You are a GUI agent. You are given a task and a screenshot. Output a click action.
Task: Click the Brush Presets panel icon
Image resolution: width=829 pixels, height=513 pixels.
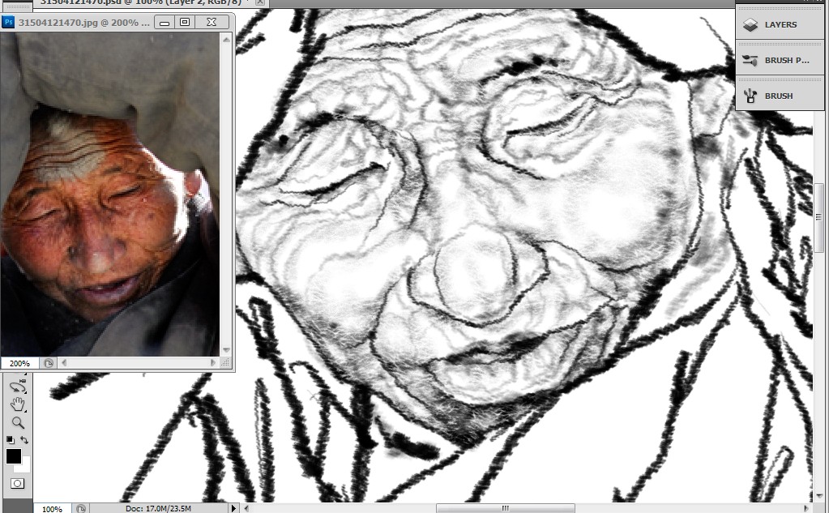pos(750,60)
